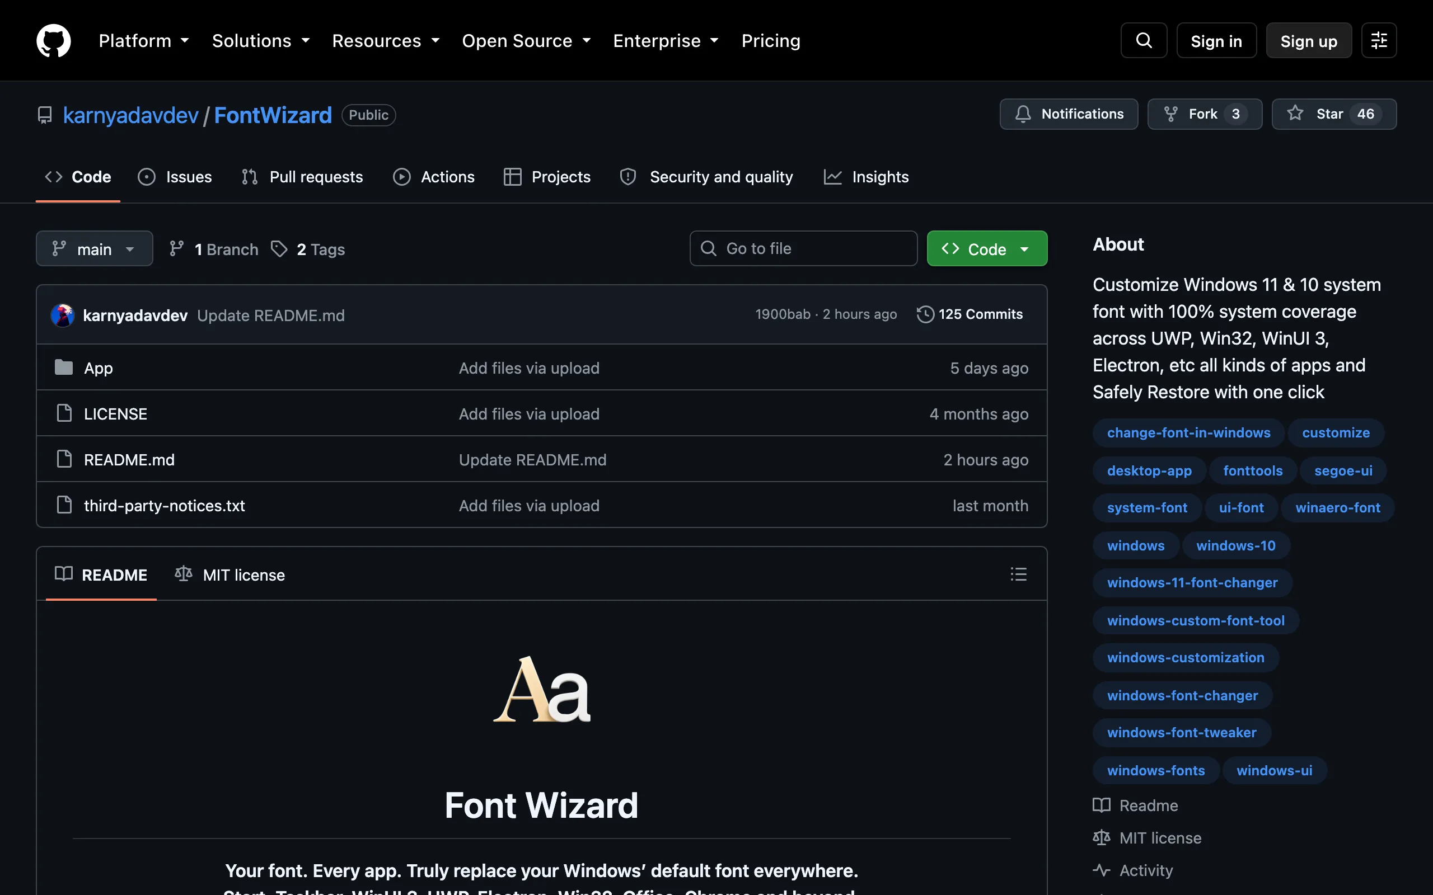
Task: Open the customize topic tag
Action: coord(1335,433)
